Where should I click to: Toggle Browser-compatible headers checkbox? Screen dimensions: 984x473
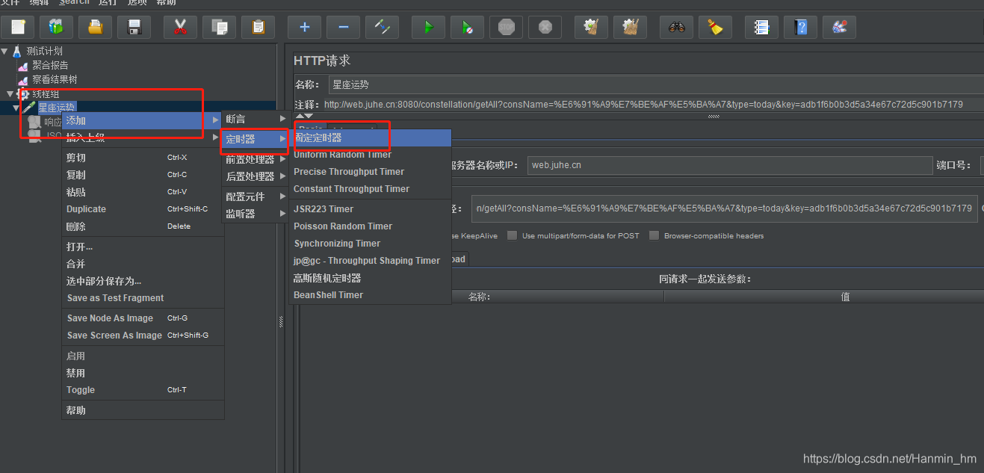click(x=654, y=235)
